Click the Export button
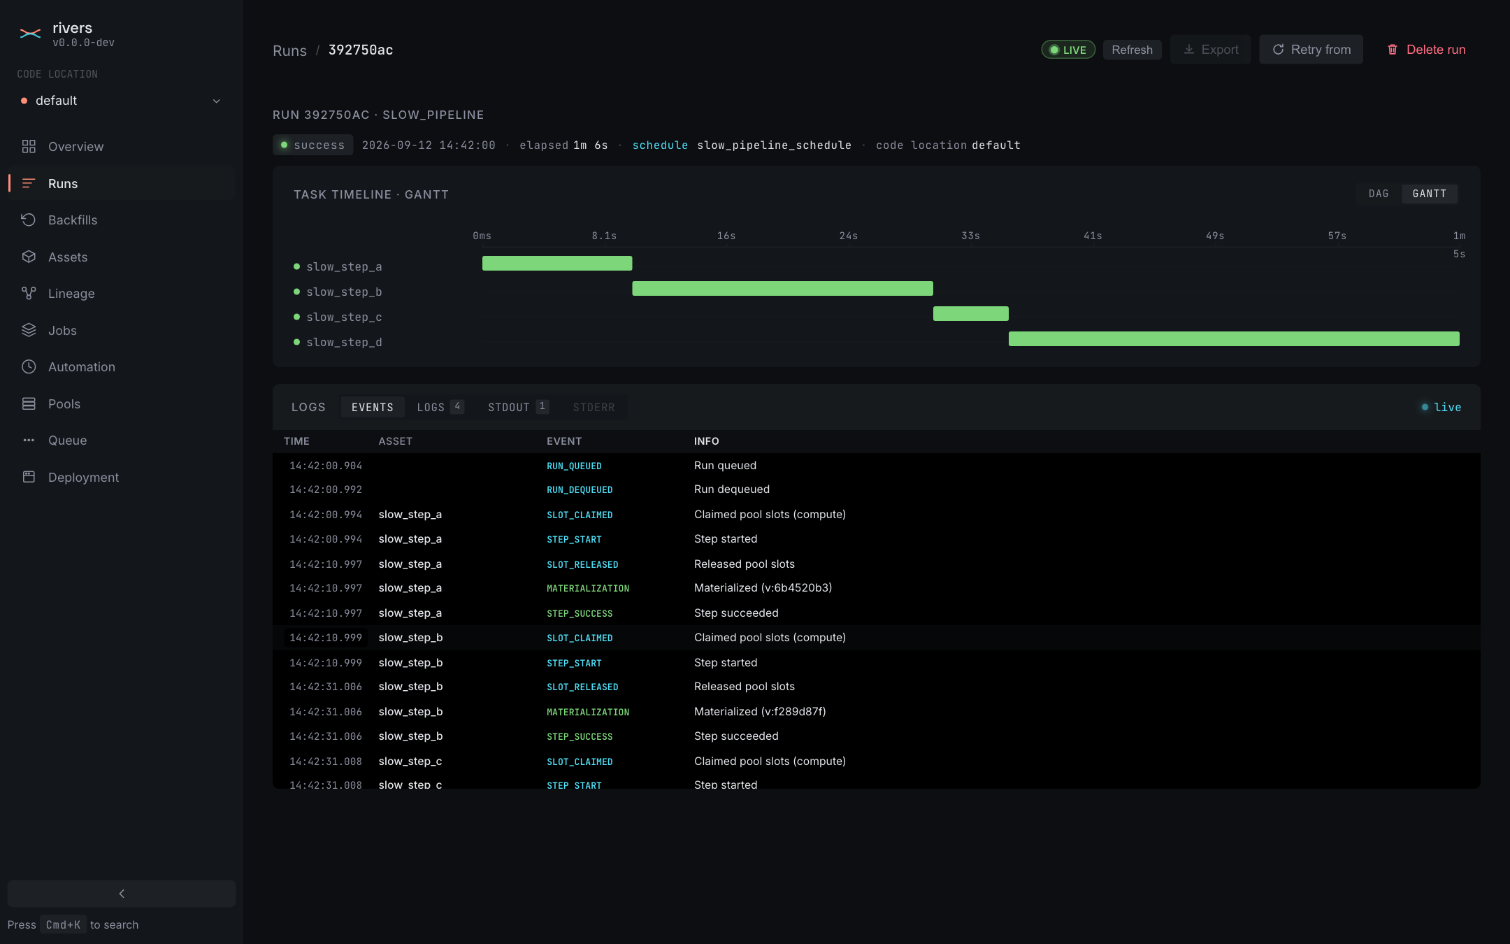 (x=1210, y=50)
